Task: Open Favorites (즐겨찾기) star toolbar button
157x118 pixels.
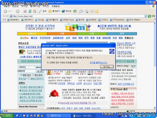Action: (x=54, y=11)
